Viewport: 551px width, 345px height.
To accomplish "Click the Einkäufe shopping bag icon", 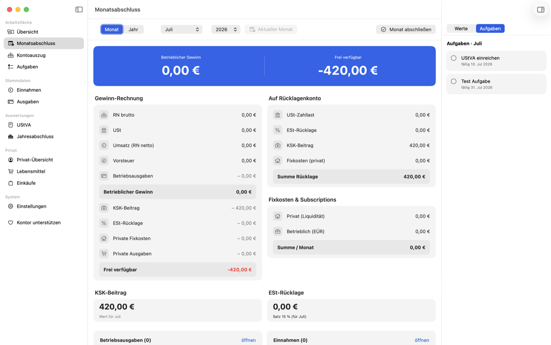I will [11, 183].
